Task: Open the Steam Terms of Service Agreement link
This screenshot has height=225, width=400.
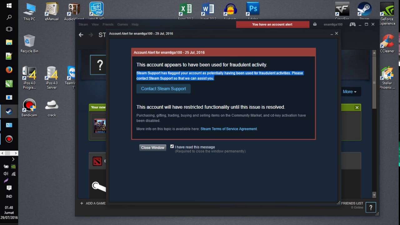Action: coord(229,129)
